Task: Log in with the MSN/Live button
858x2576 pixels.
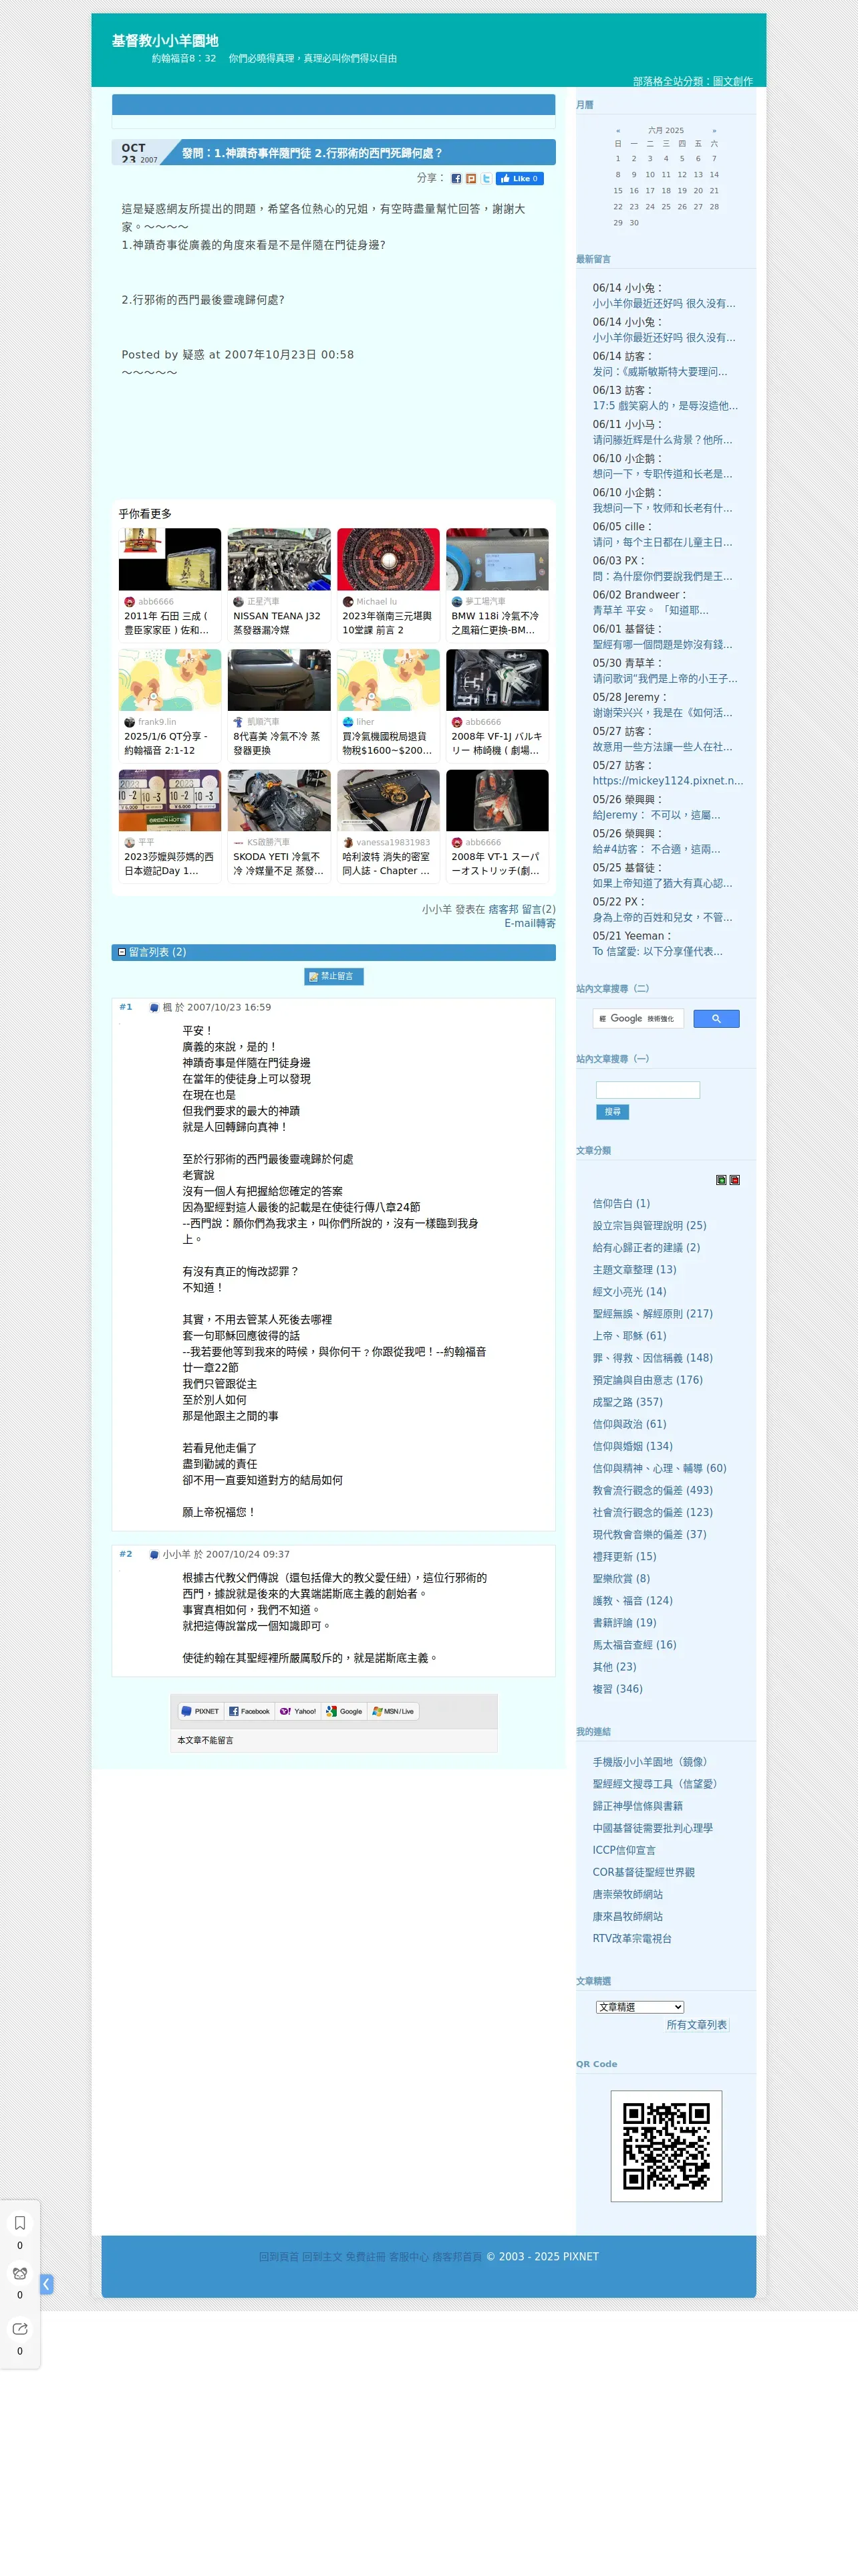Action: (x=392, y=1711)
